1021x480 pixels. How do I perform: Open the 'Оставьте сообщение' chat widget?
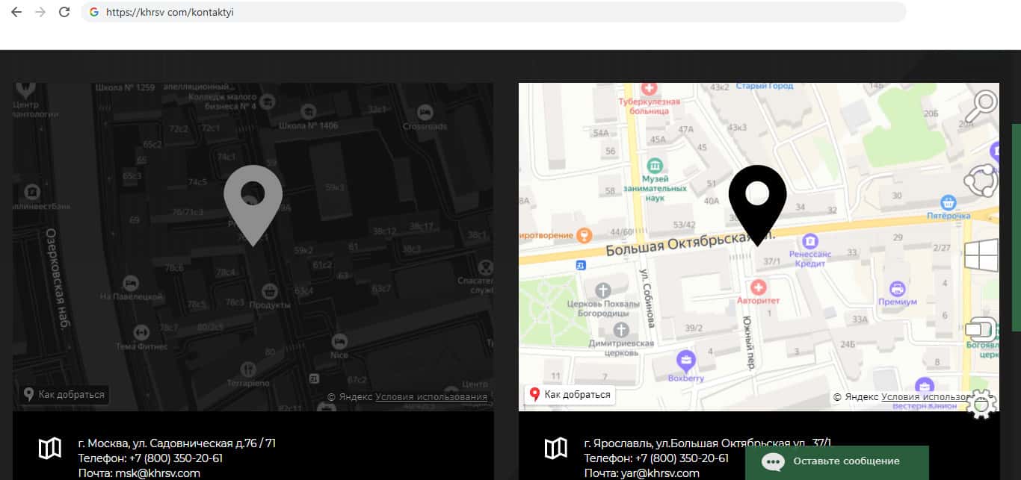[x=836, y=461]
